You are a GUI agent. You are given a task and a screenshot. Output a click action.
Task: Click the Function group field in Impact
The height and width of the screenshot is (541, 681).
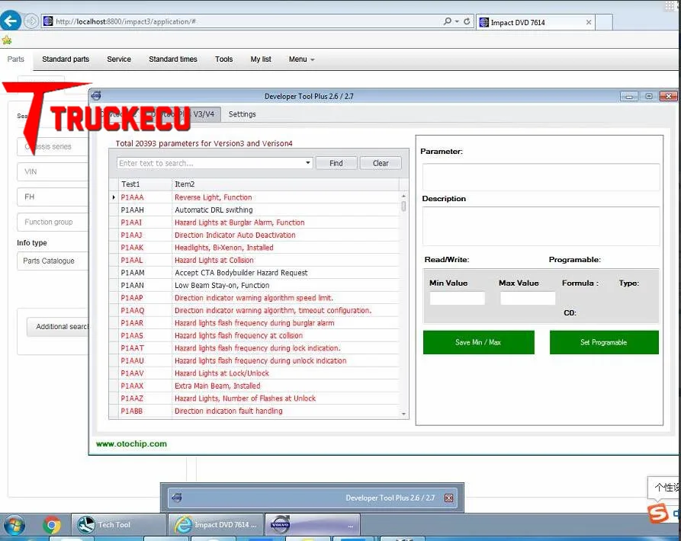[53, 222]
